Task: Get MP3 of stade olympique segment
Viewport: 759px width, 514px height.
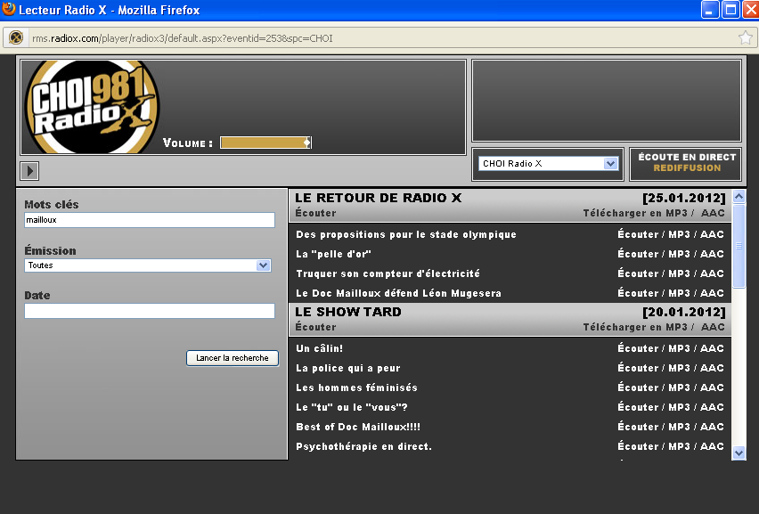Action: pos(679,234)
